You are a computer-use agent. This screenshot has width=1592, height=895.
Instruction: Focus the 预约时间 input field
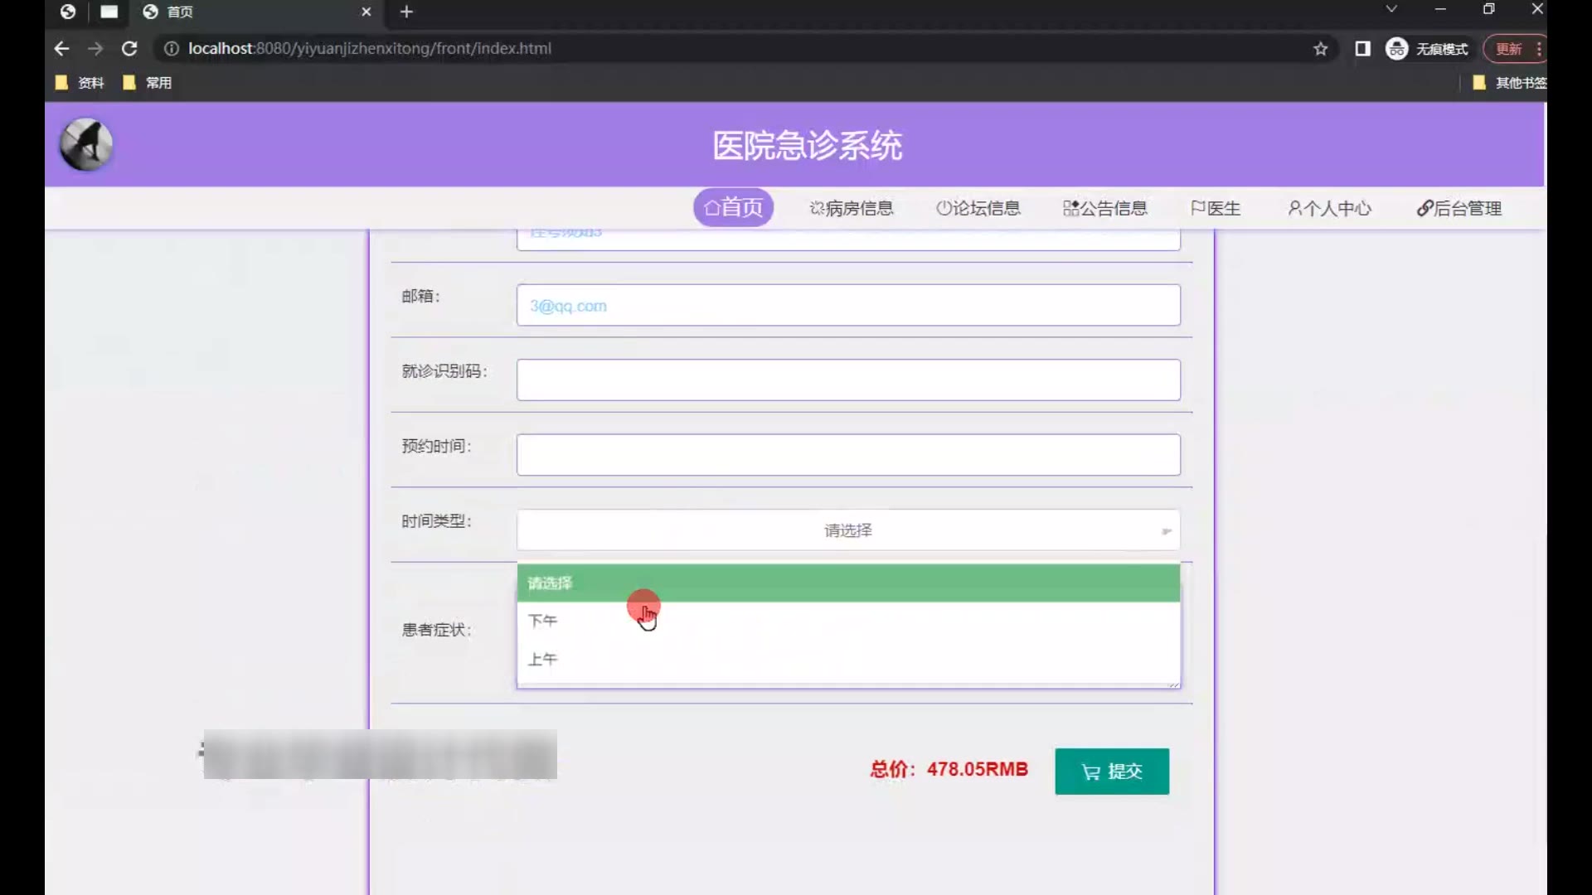point(847,455)
